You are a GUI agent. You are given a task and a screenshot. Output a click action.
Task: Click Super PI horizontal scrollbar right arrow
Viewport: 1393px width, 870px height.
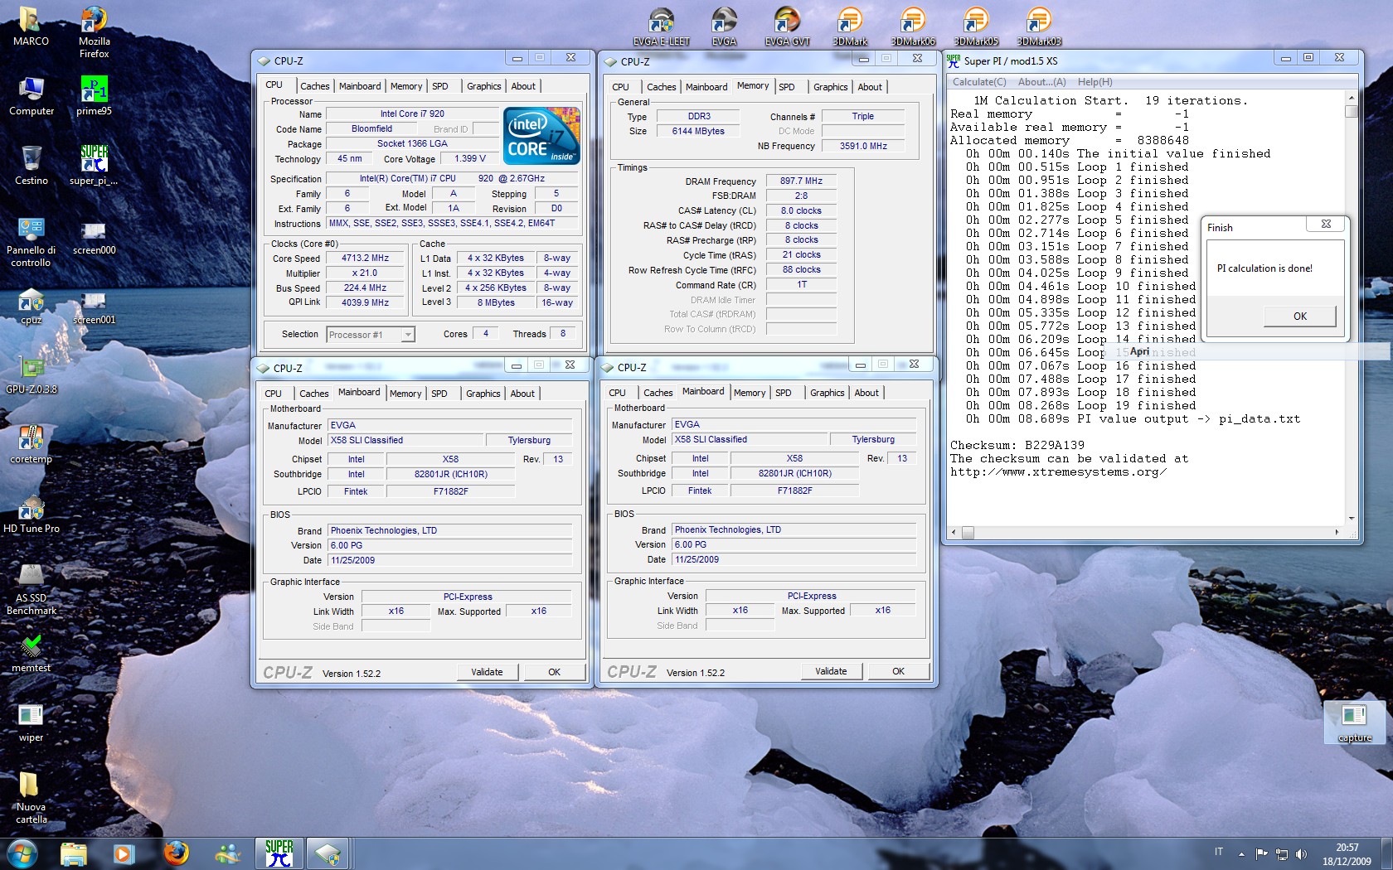tap(1337, 532)
